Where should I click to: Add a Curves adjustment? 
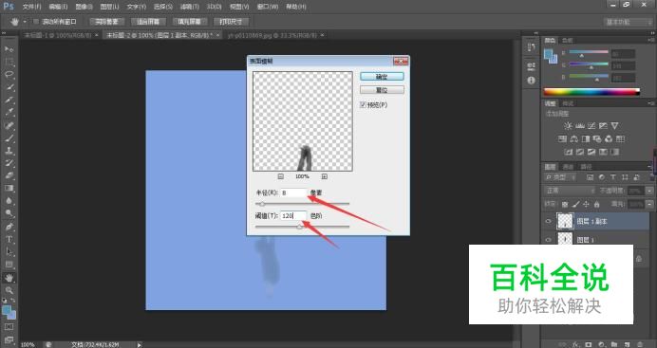point(591,126)
